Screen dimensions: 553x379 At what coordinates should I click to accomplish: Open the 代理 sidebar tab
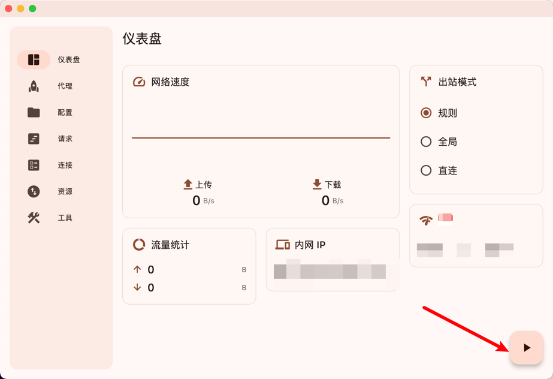65,86
